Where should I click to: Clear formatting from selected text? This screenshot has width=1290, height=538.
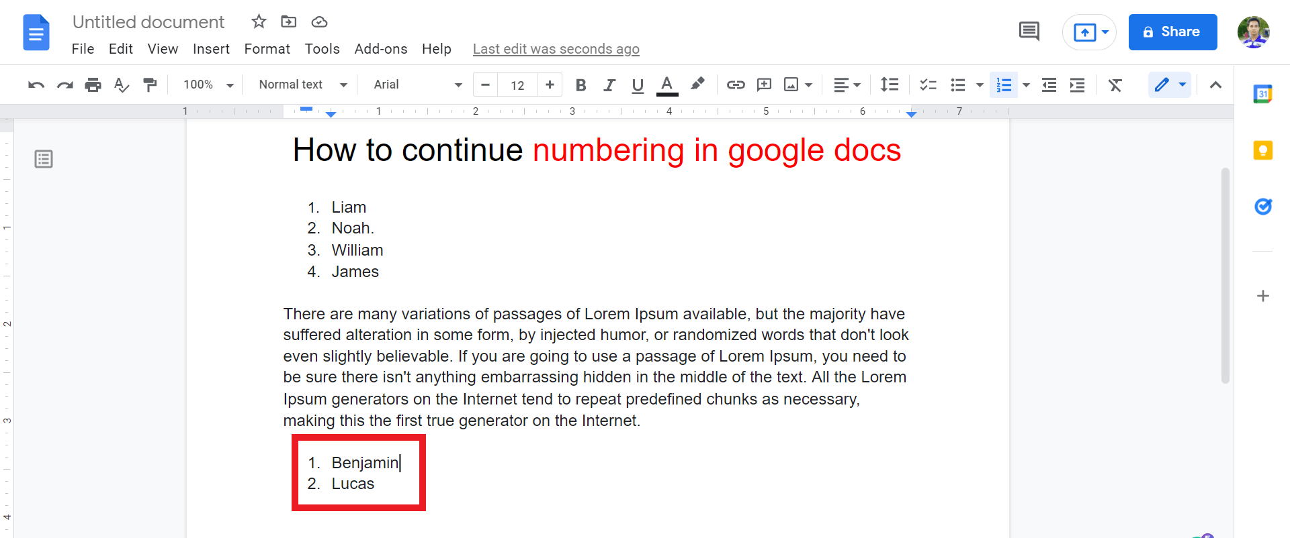1115,85
